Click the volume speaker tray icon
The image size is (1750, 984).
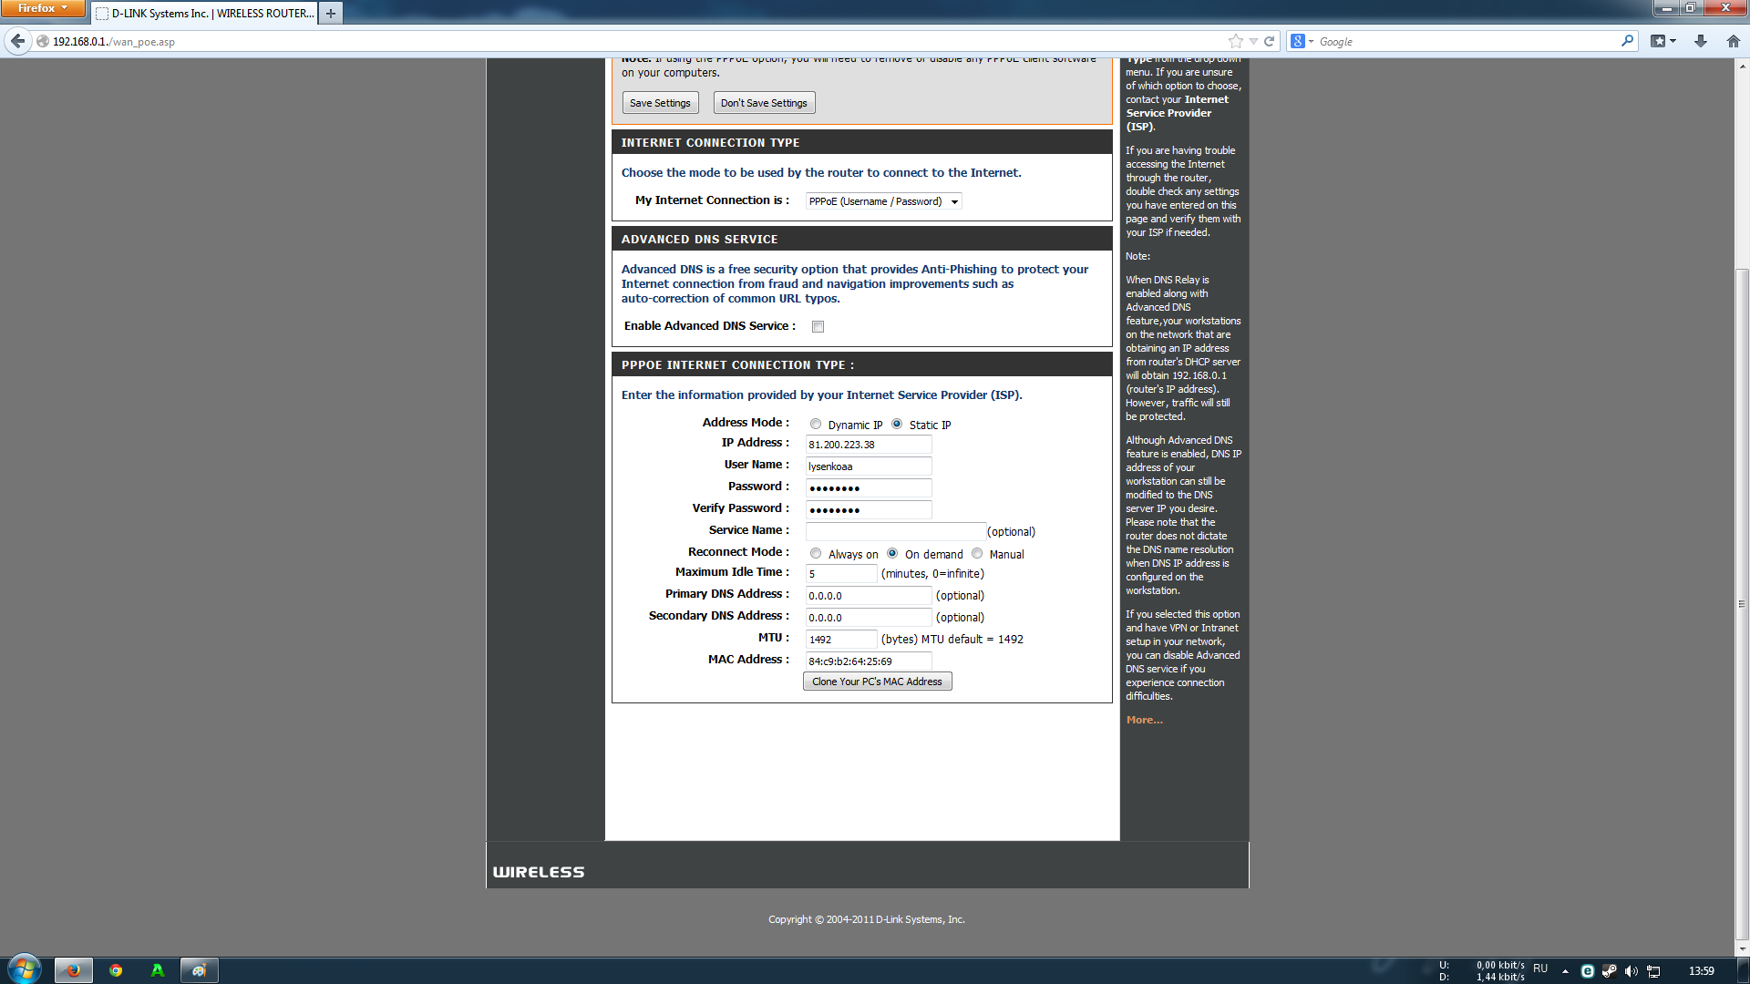(1631, 971)
